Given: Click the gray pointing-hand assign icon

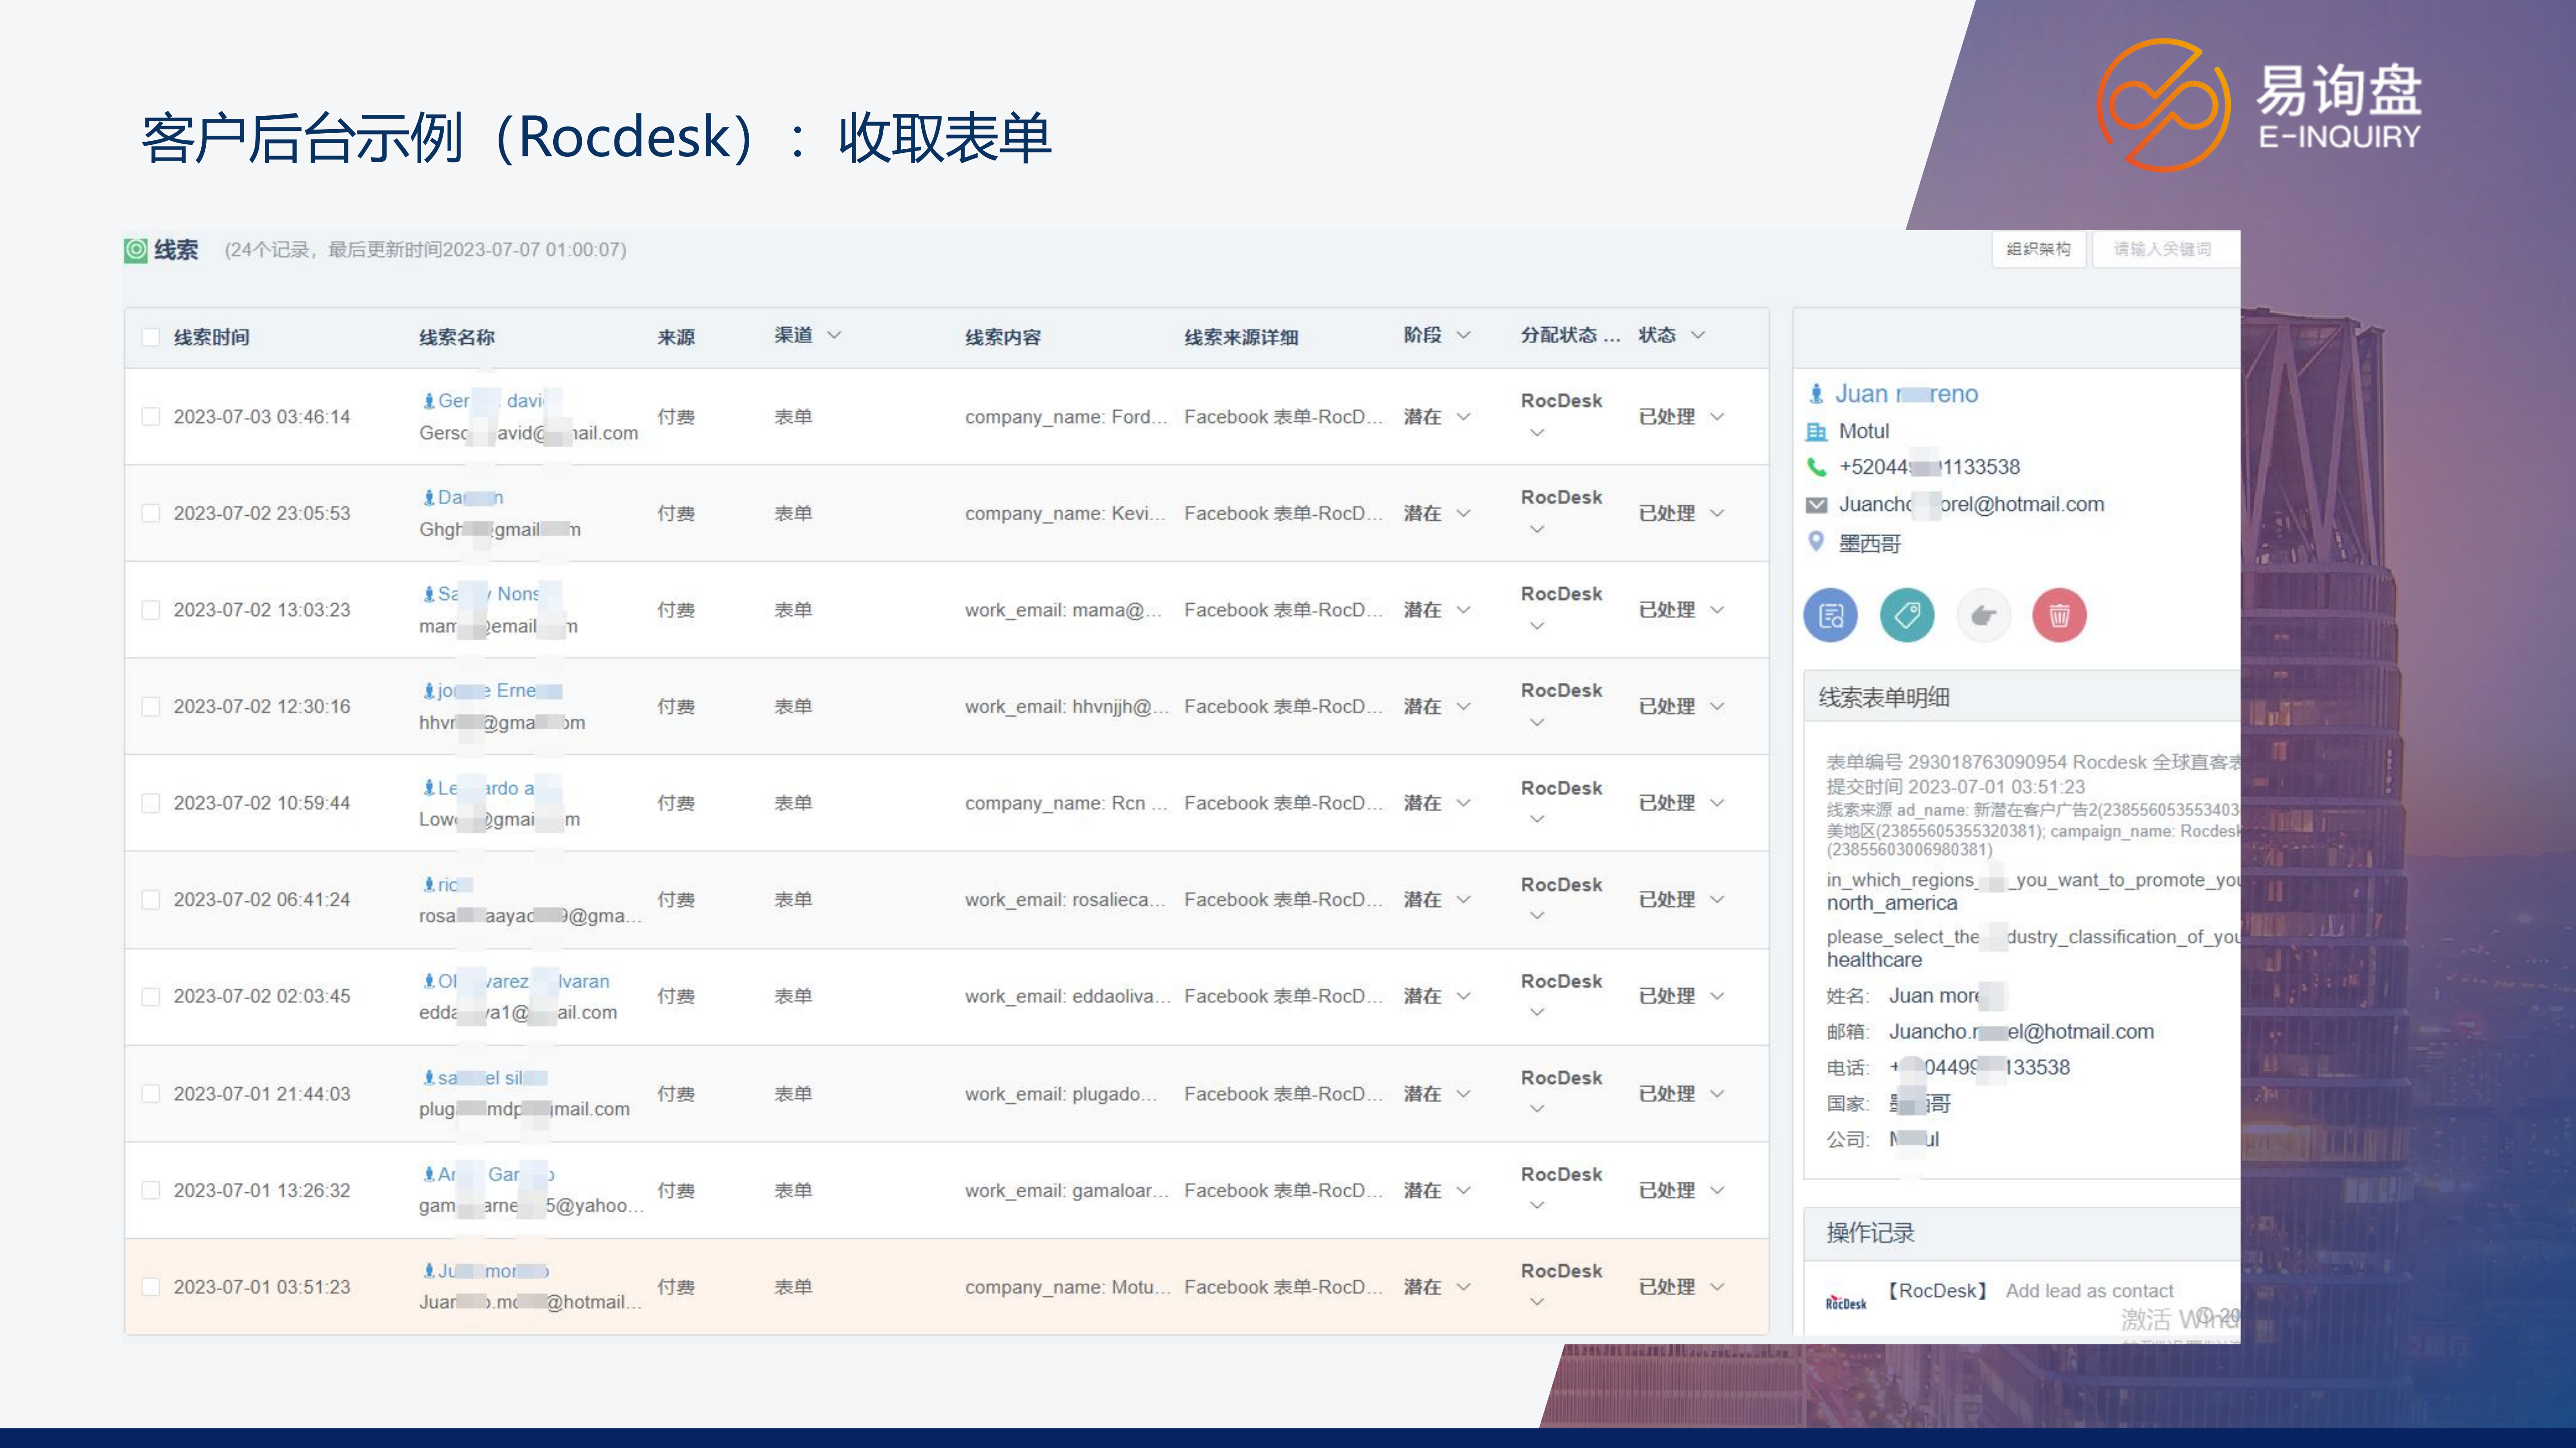Looking at the screenshot, I should click(1983, 615).
